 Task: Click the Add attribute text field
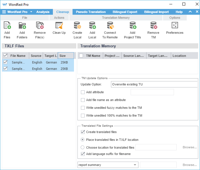tap(152, 92)
